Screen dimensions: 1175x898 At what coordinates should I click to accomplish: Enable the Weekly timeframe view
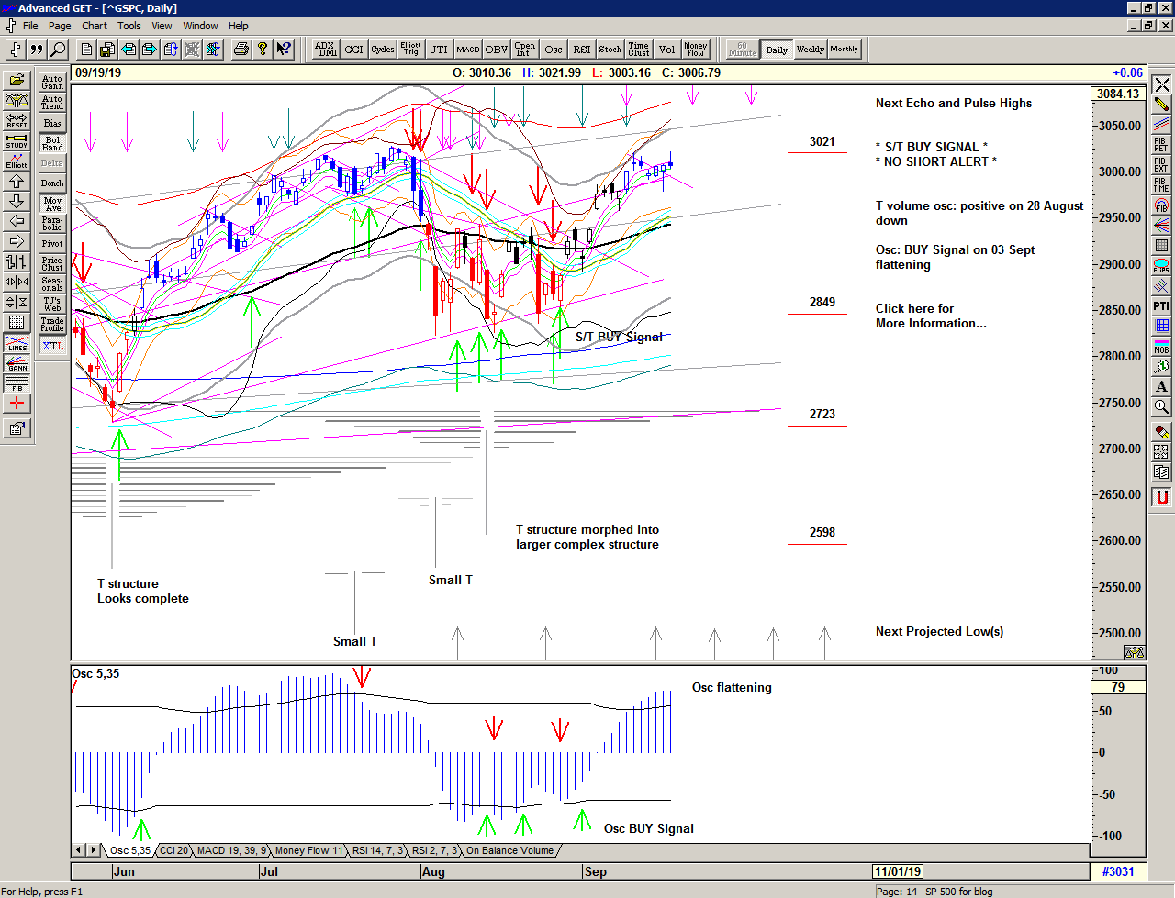pos(811,50)
